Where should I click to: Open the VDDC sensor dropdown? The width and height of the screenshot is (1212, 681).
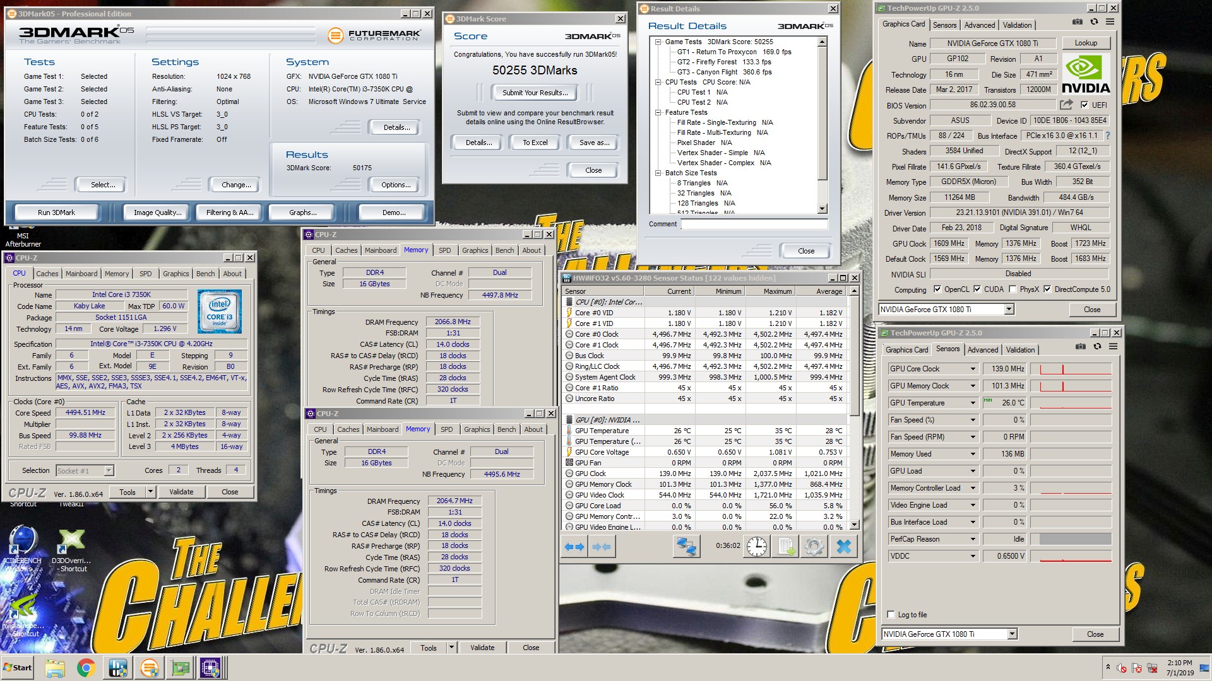973,556
